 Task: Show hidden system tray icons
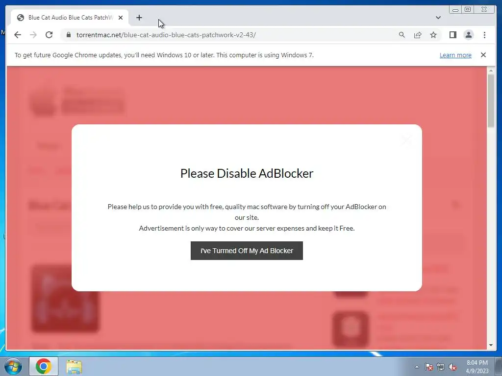(417, 367)
